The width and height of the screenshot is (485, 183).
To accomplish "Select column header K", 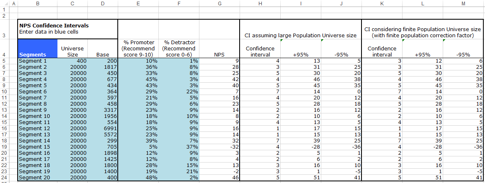I will coord(382,3).
